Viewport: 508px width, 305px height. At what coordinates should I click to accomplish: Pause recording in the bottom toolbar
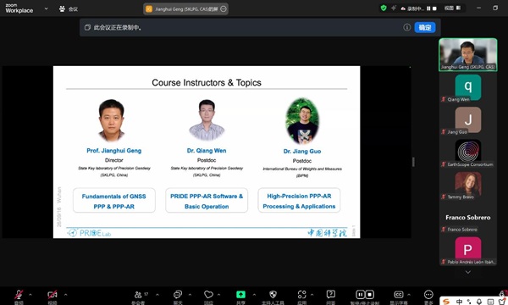click(x=361, y=294)
